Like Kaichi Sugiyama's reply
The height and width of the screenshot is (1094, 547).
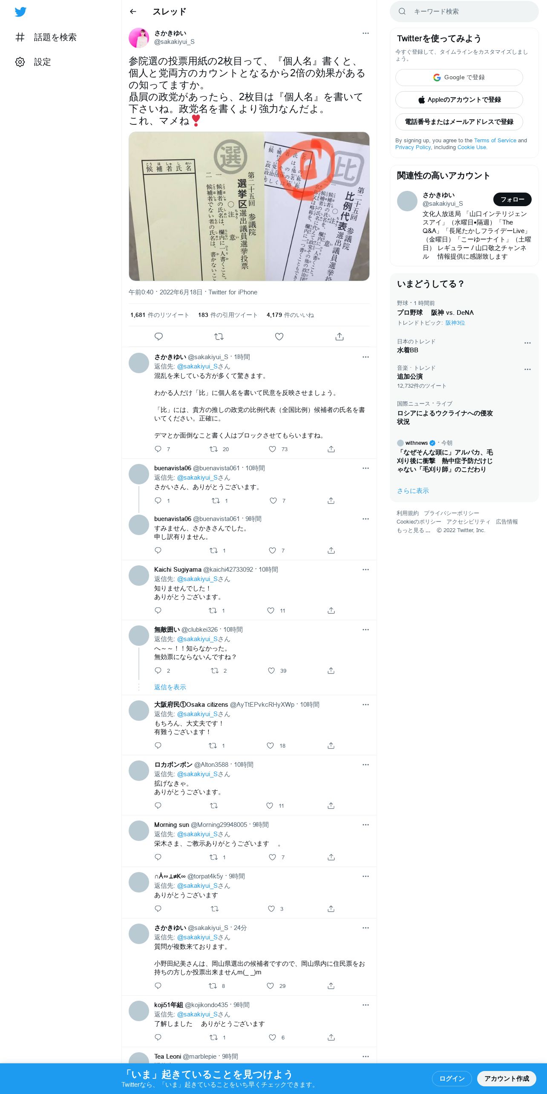pyautogui.click(x=271, y=610)
